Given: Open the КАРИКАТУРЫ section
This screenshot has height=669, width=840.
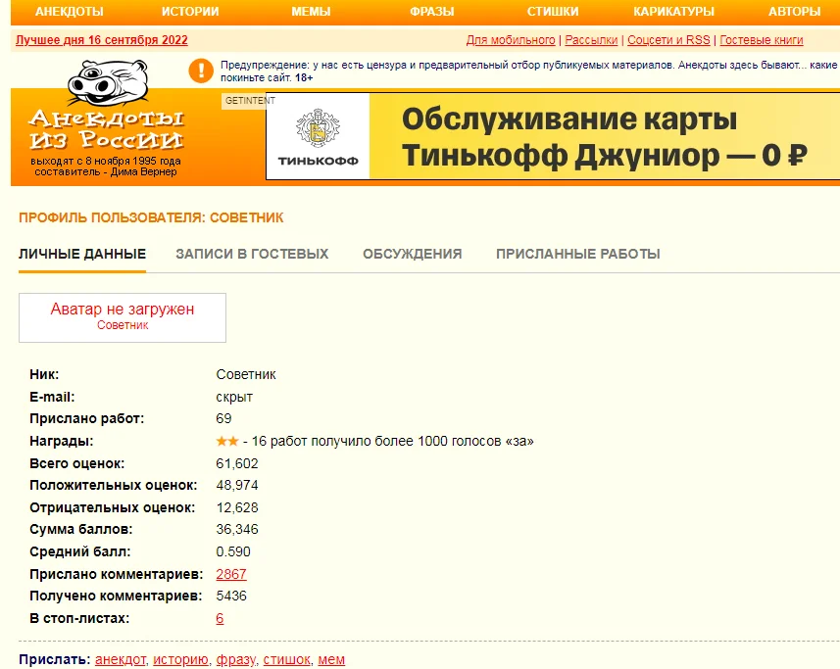Looking at the screenshot, I should pos(673,12).
